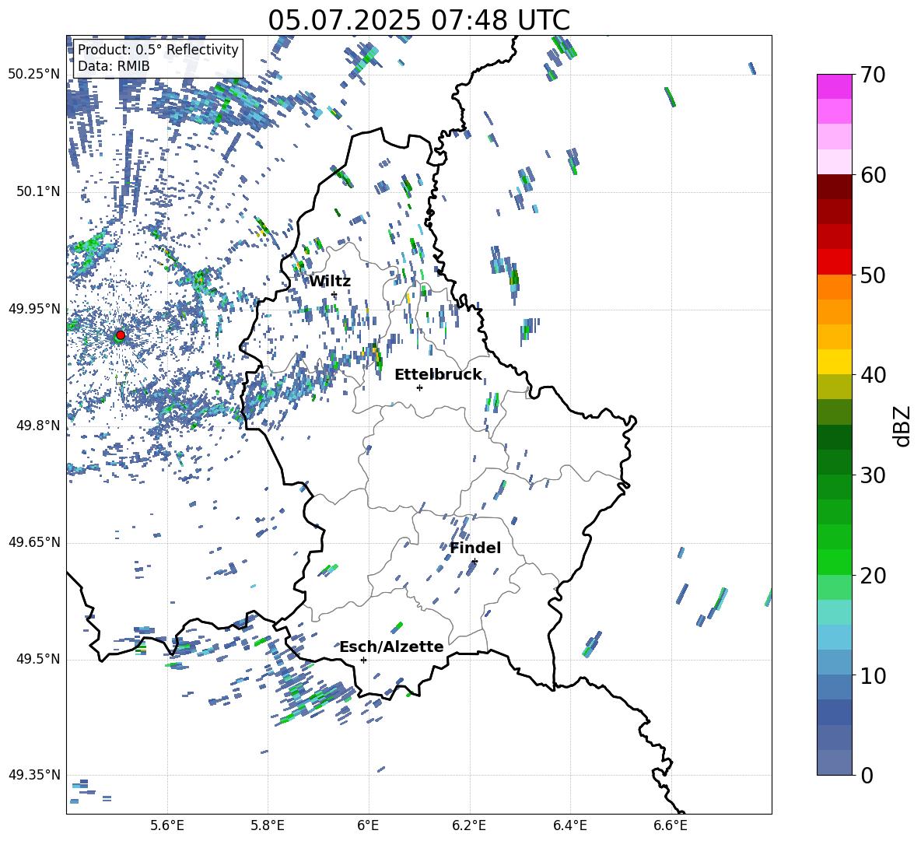Click the Esch/Alzette location cross marker
The height and width of the screenshot is (841, 921).
363,660
